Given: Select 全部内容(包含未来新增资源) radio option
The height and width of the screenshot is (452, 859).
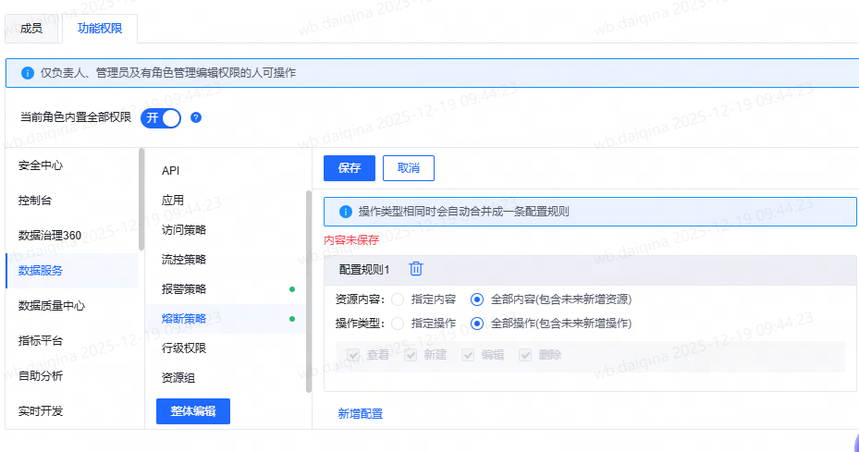Looking at the screenshot, I should (x=476, y=299).
